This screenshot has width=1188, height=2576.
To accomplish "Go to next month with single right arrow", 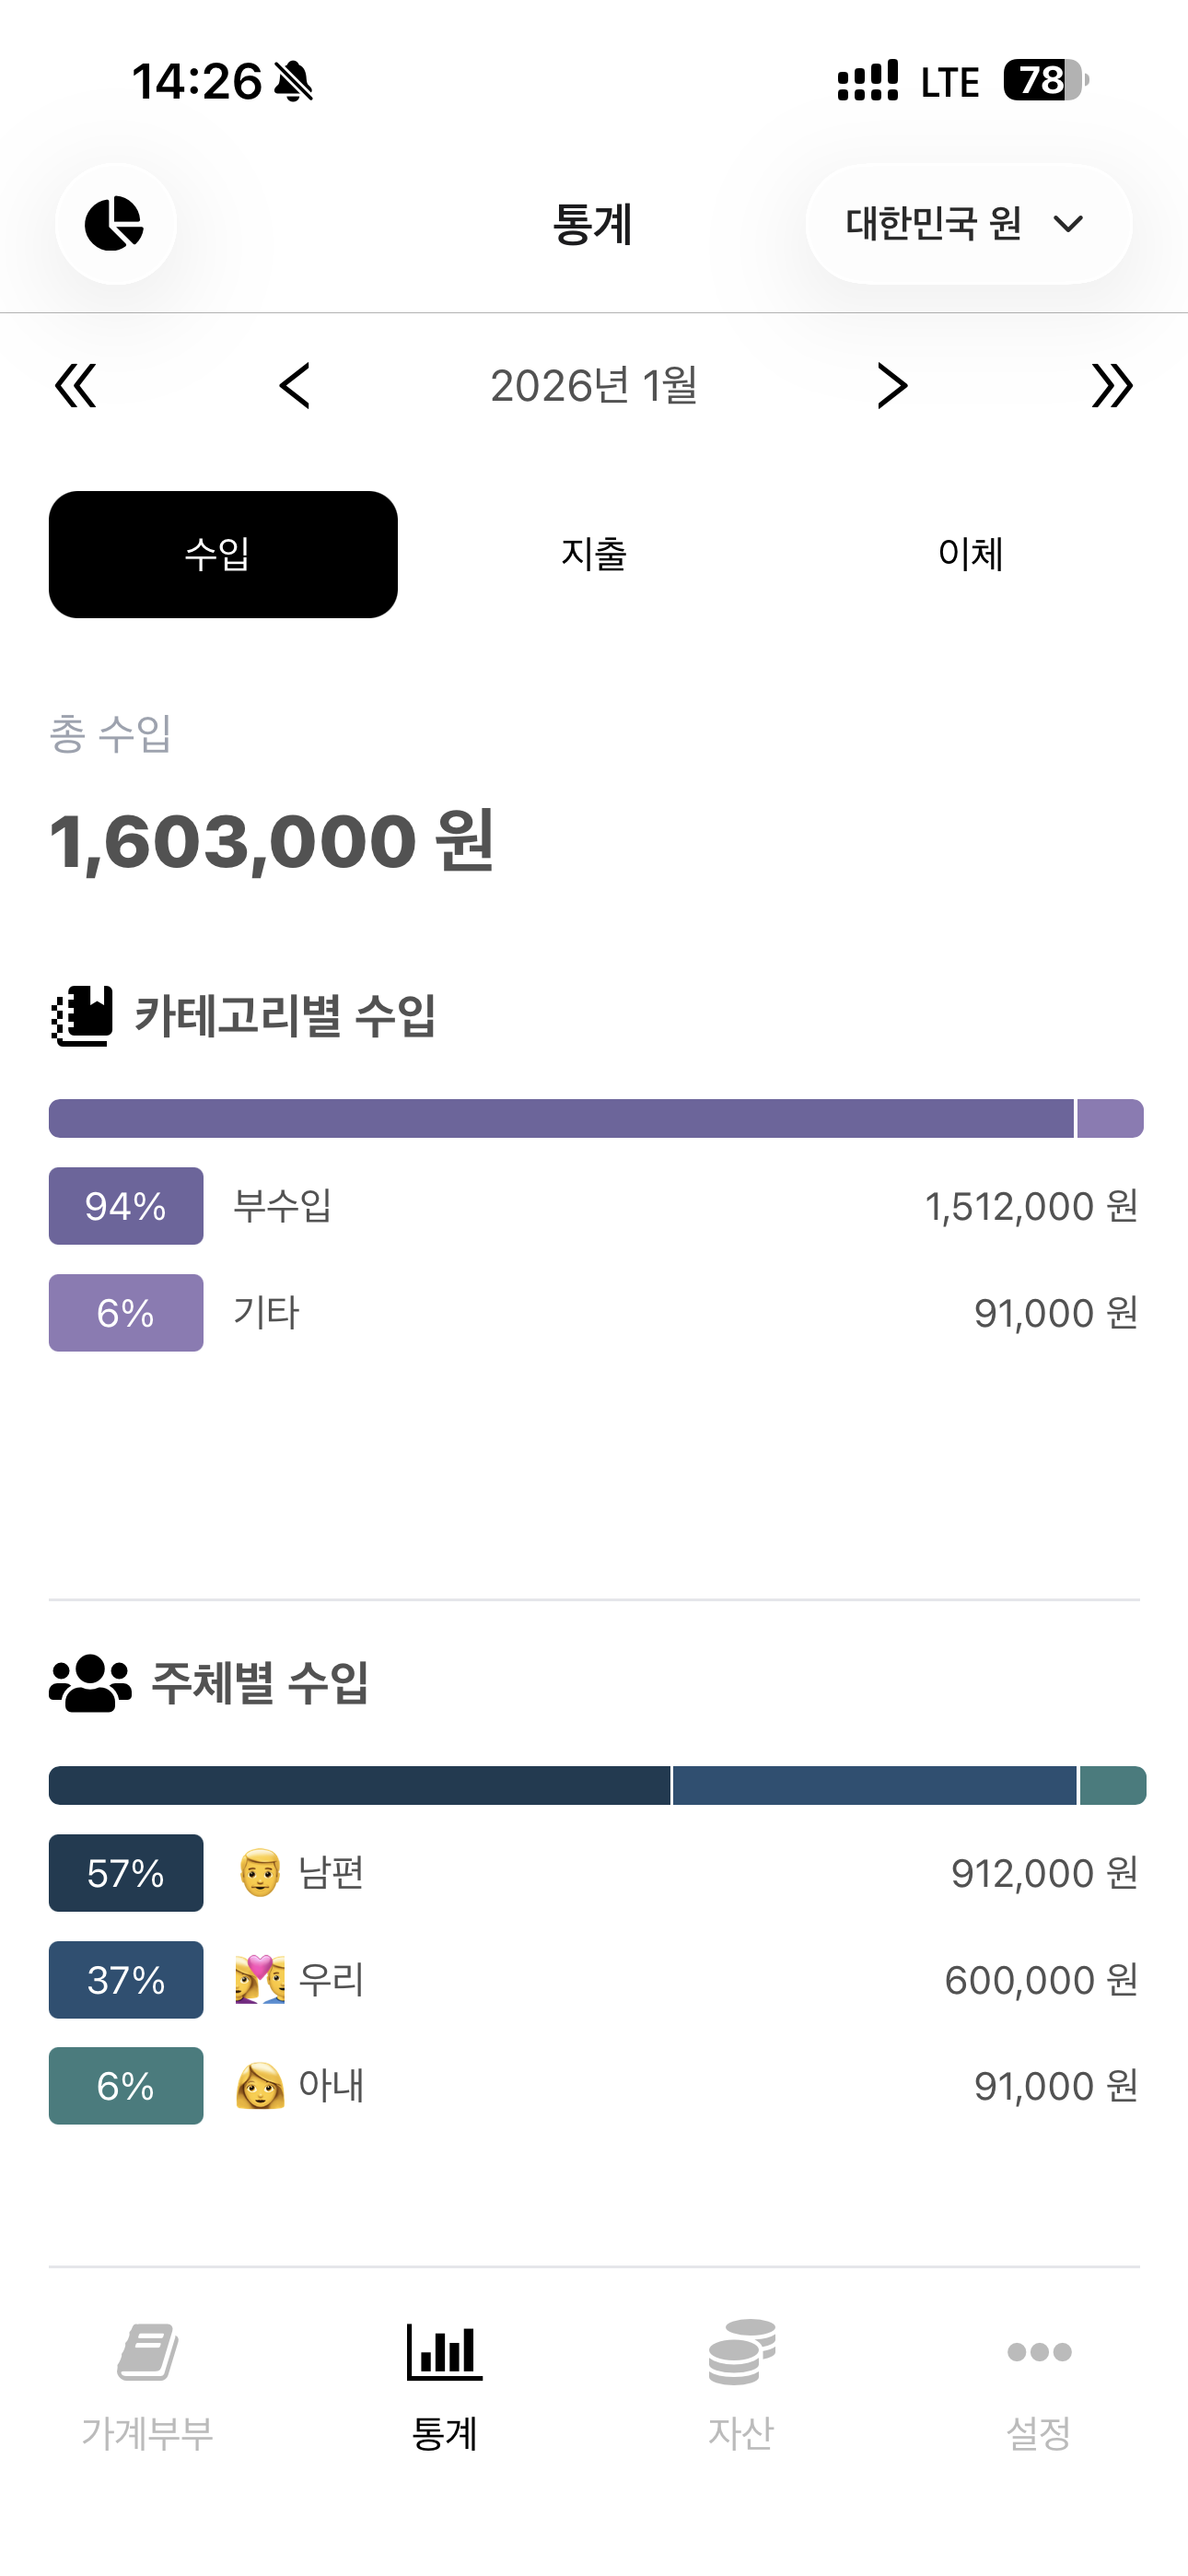I will [892, 386].
